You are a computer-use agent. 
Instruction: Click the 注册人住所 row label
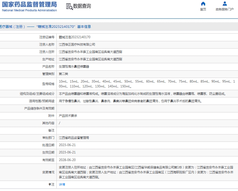point(47,52)
